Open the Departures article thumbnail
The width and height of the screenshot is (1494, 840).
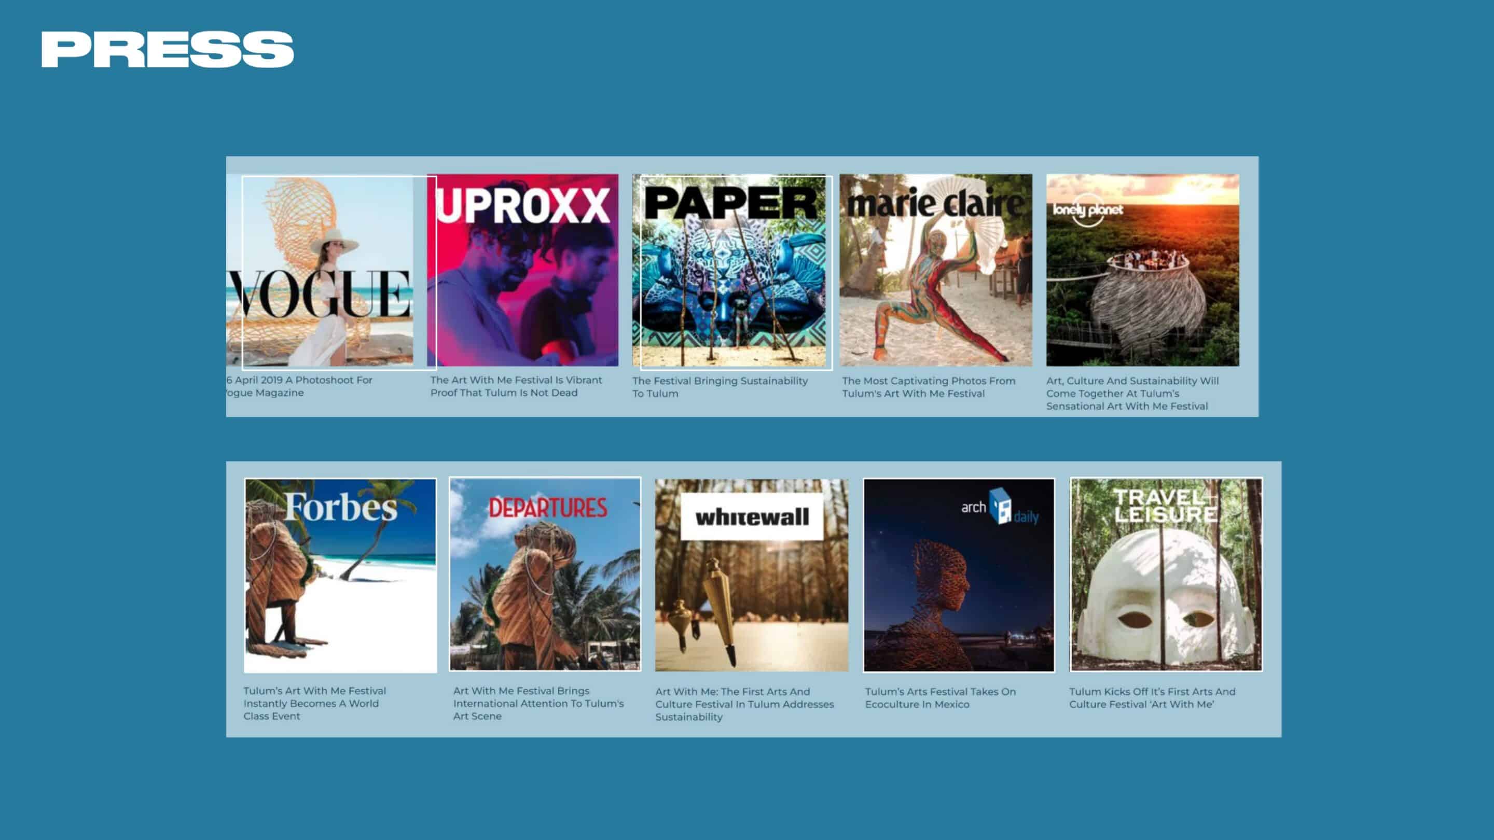(545, 575)
